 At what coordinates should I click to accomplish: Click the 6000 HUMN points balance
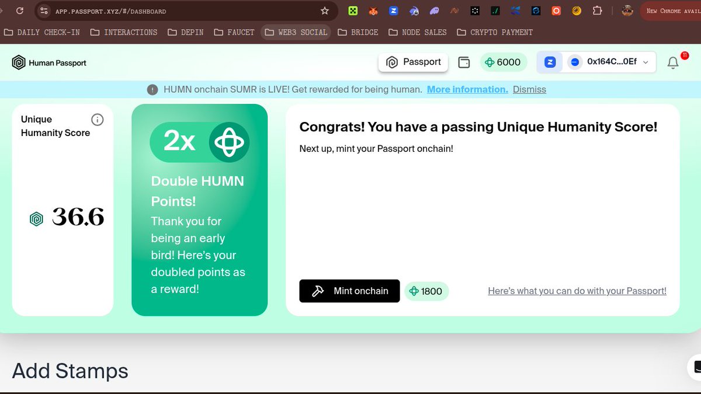point(504,62)
